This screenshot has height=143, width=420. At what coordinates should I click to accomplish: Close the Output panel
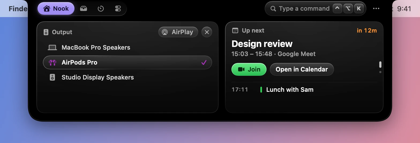click(207, 32)
